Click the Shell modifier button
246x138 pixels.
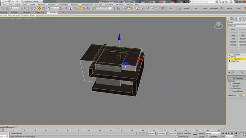coord(233,39)
